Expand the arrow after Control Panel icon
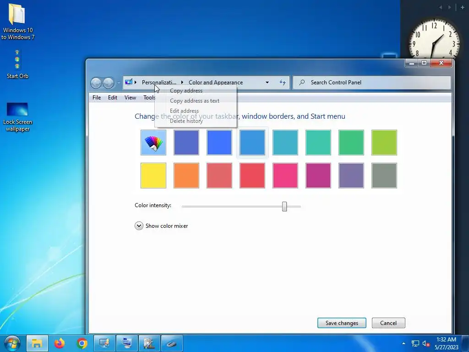Image resolution: width=469 pixels, height=352 pixels. tap(136, 82)
